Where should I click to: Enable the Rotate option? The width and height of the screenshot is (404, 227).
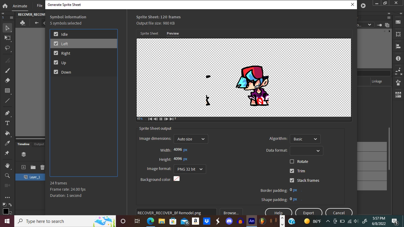click(x=292, y=161)
